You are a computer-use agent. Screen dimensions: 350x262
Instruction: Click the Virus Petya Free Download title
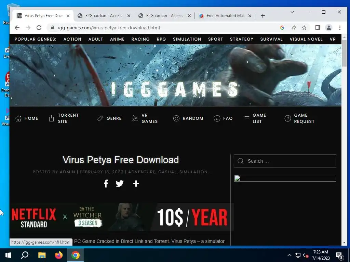121,160
